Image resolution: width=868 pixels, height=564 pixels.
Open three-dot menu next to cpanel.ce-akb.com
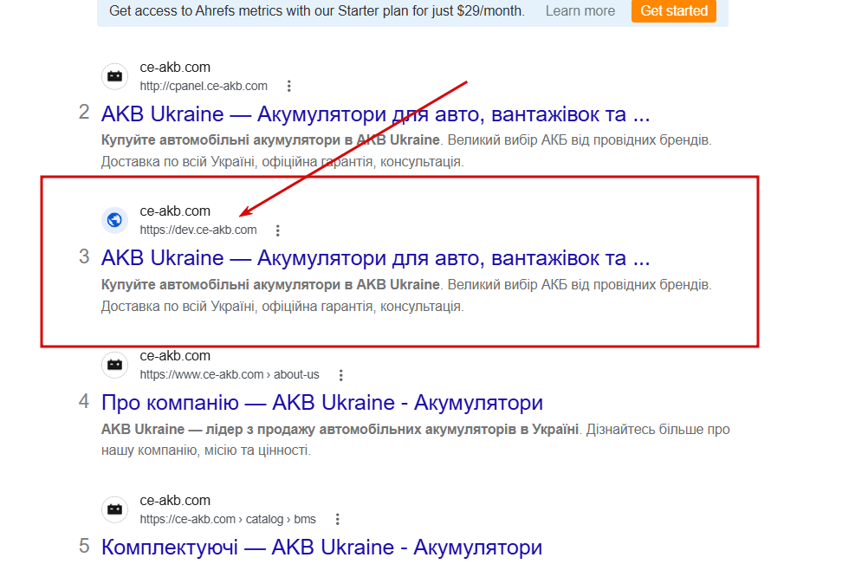tap(289, 87)
